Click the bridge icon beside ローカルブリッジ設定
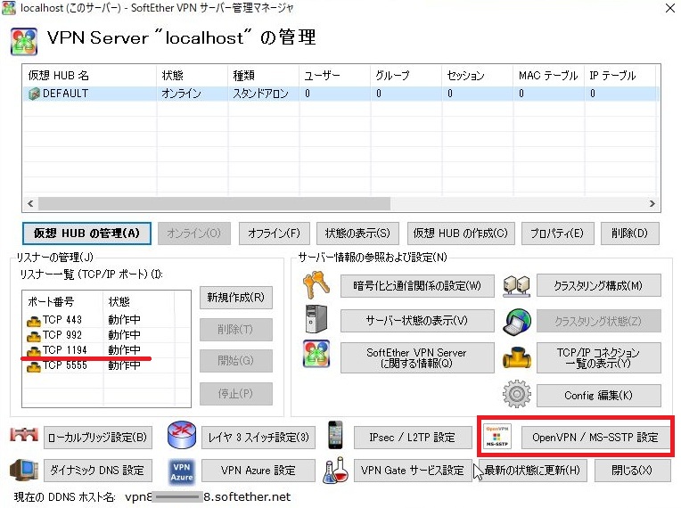 (x=24, y=435)
